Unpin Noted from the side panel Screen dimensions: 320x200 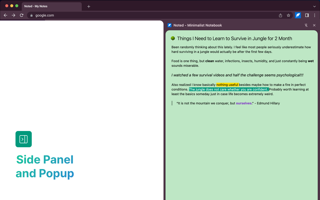click(x=306, y=25)
